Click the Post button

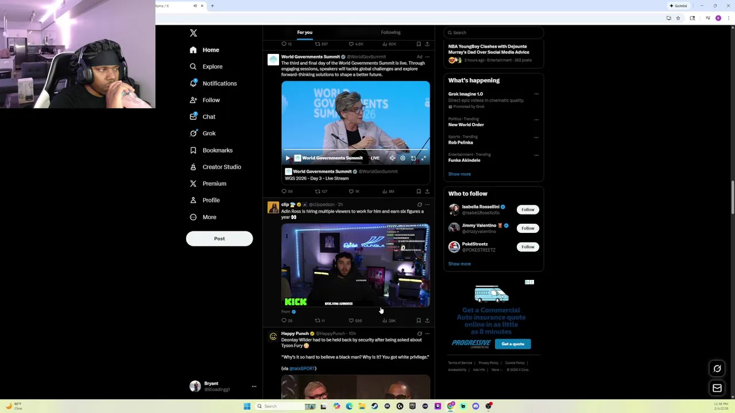[x=219, y=239]
